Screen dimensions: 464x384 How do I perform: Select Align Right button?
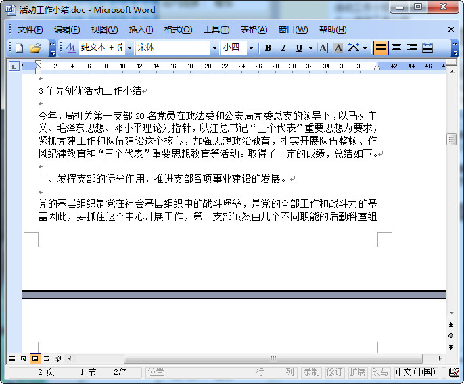412,48
